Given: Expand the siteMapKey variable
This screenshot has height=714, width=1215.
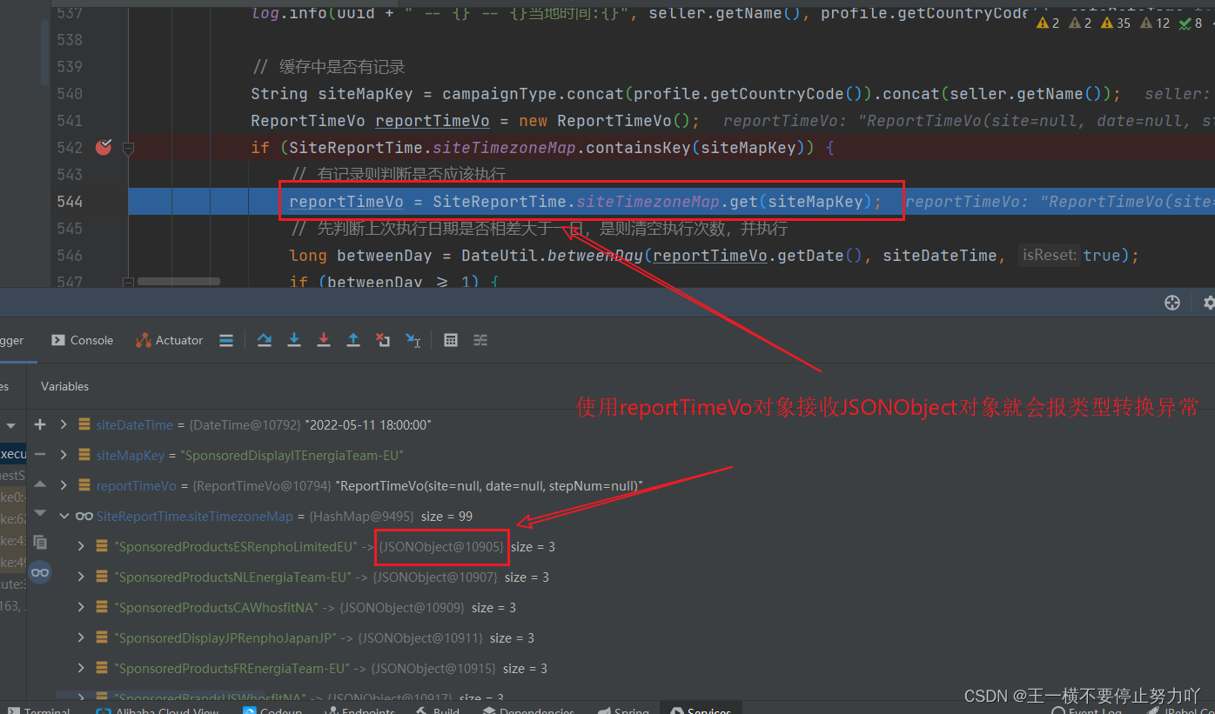Looking at the screenshot, I should tap(64, 455).
